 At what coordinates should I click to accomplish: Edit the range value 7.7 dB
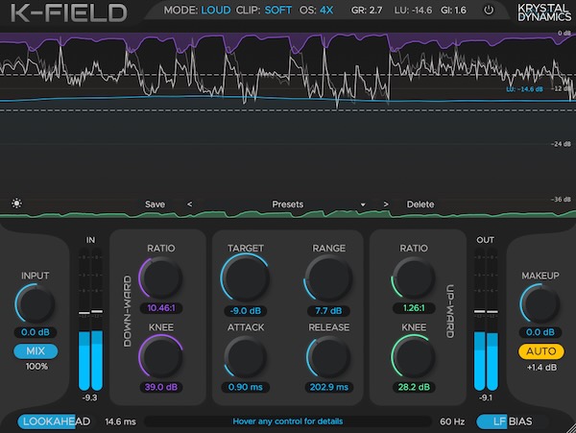328,311
